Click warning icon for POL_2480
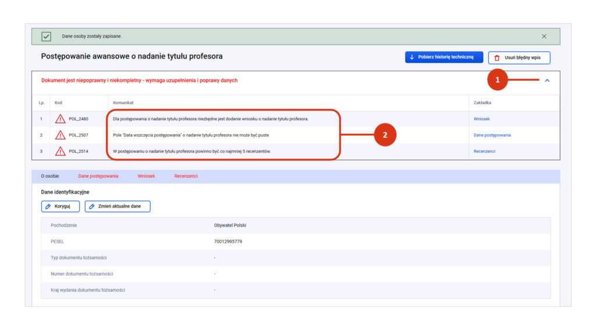The image size is (596, 330). (61, 119)
